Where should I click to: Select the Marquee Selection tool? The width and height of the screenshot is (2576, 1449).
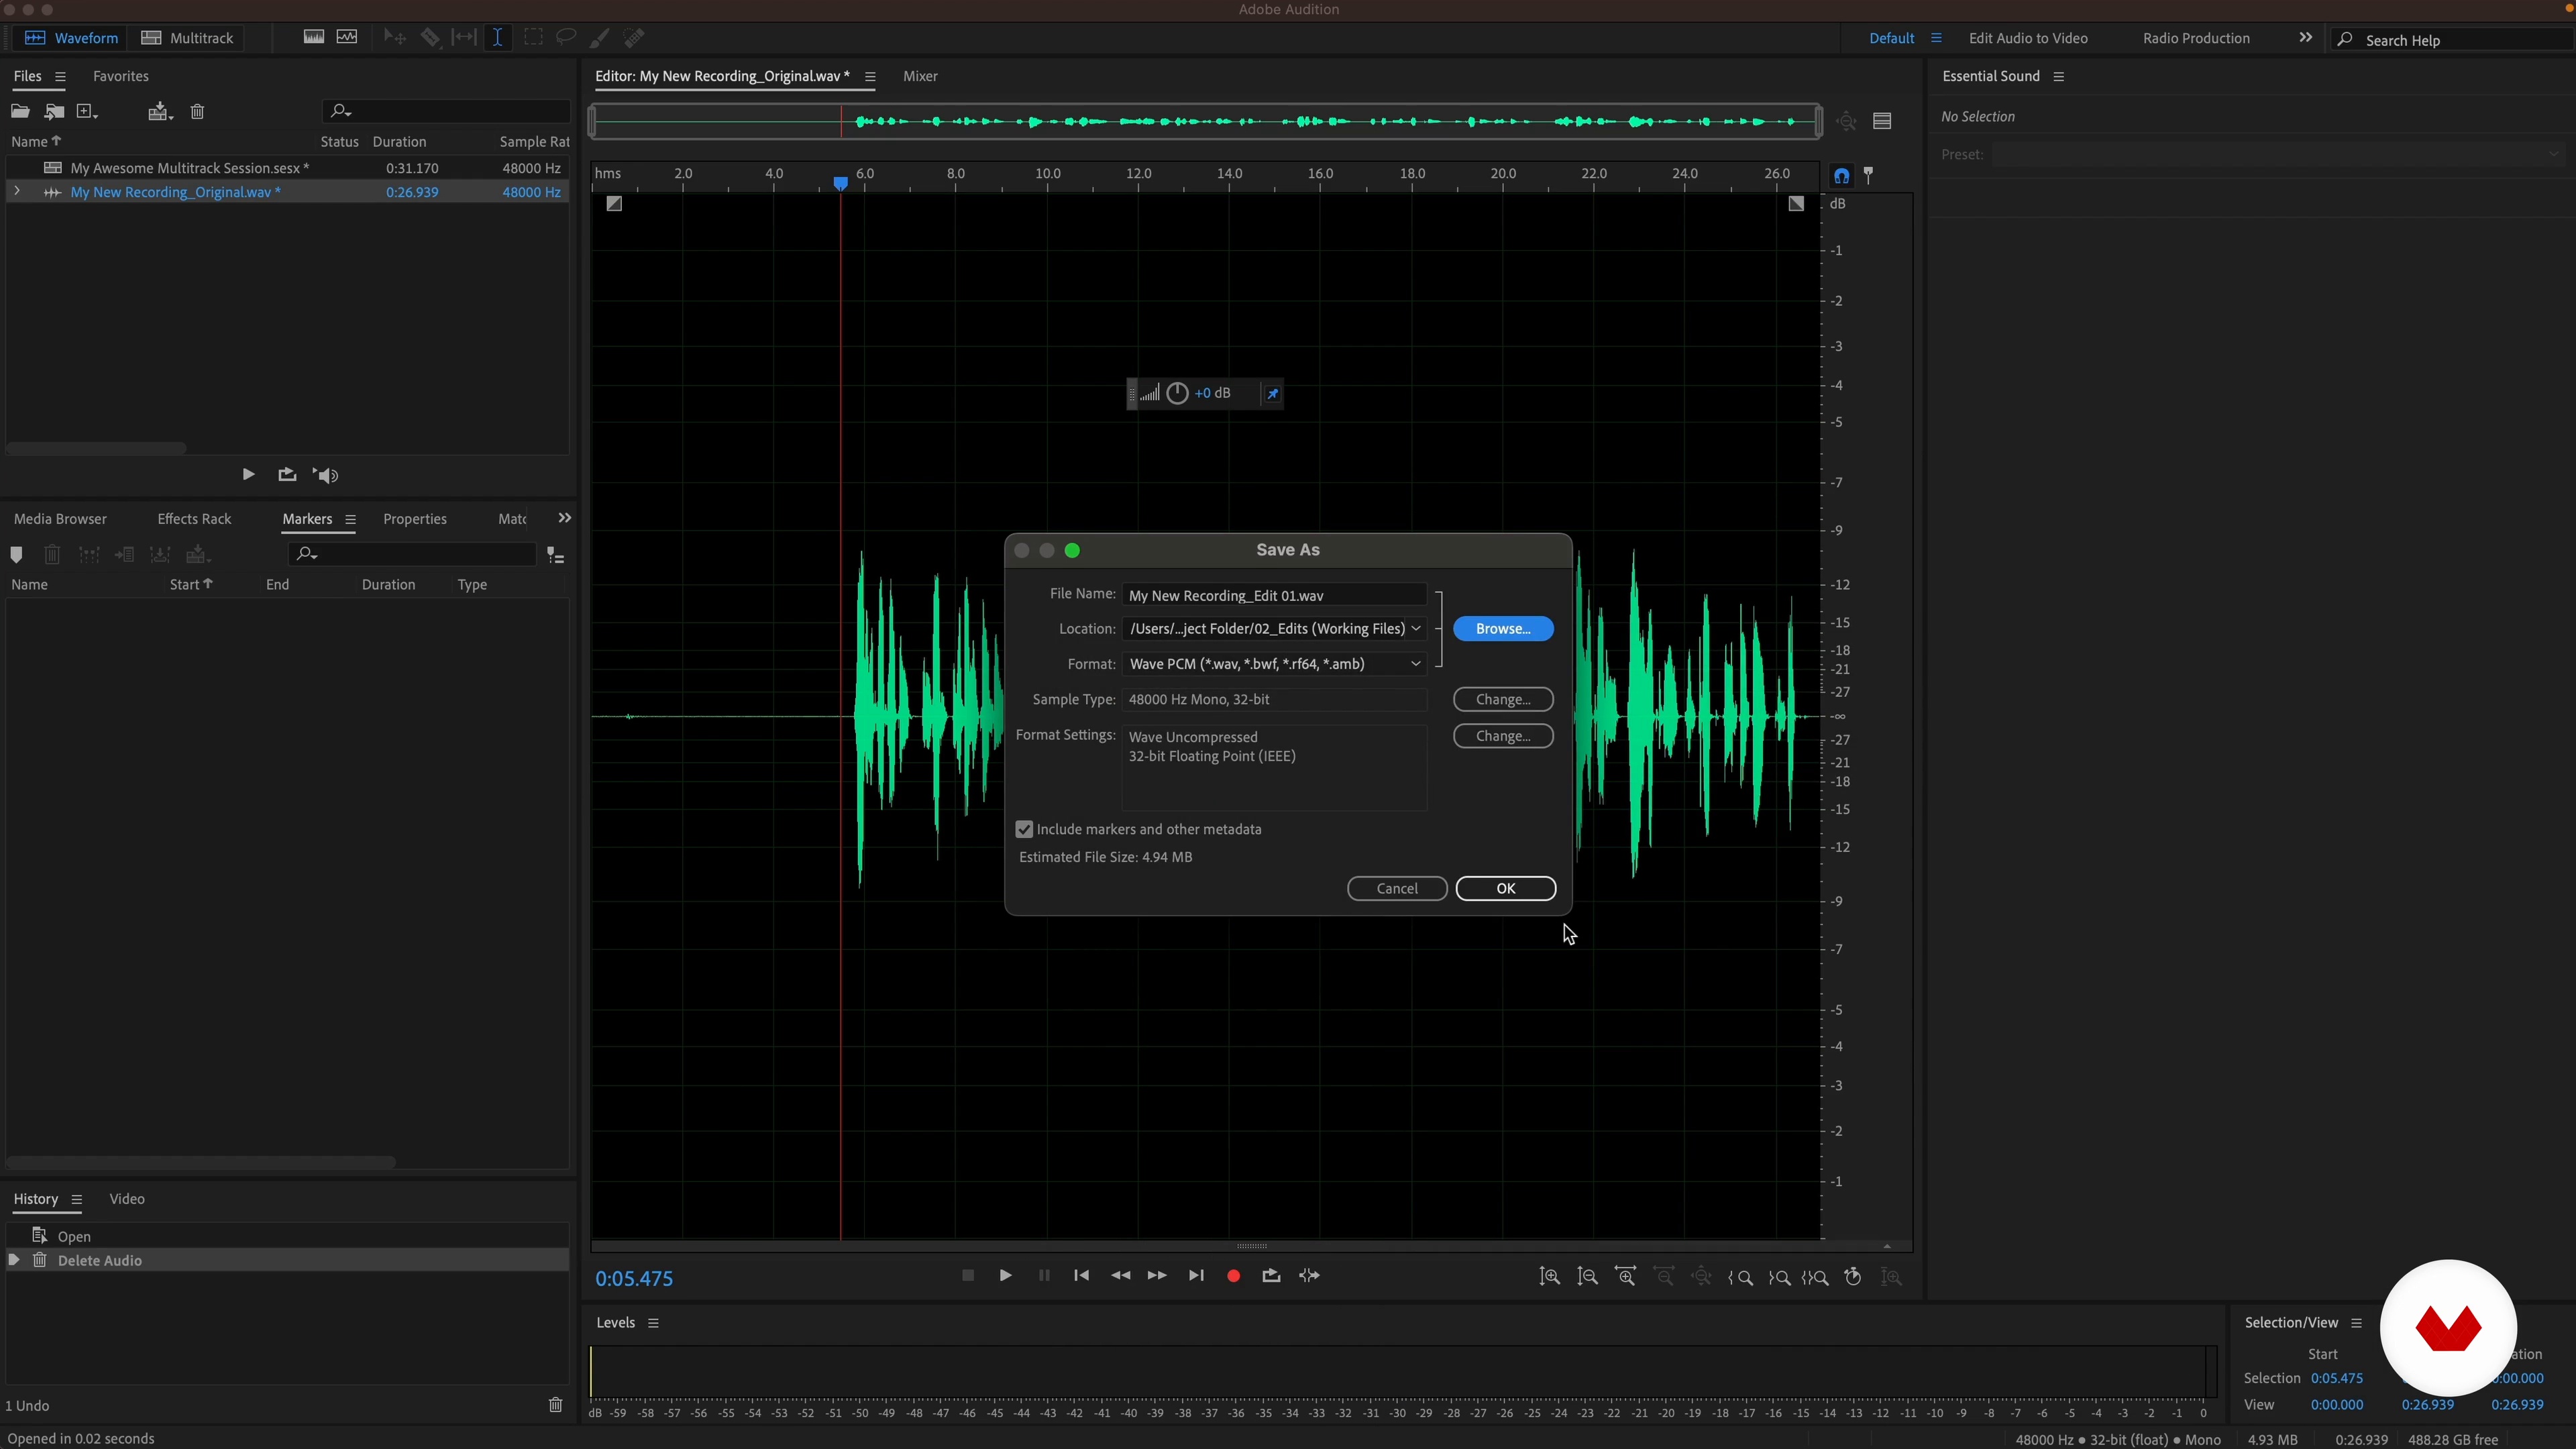click(533, 38)
